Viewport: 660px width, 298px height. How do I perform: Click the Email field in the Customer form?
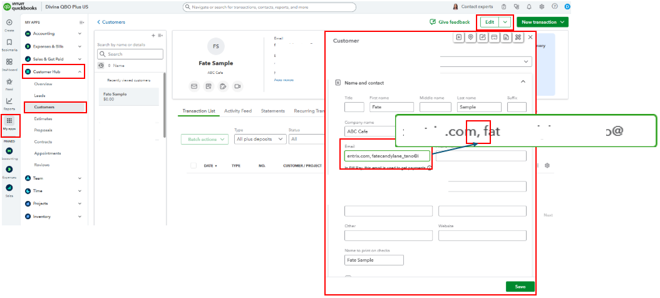387,156
